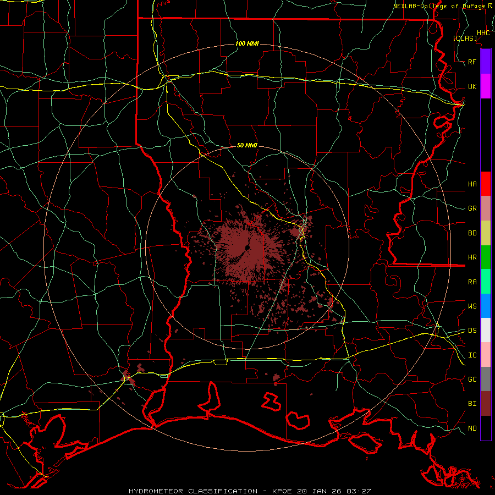Click the HR green legend swatch
Viewport: 495px width, 495px height.
tap(486, 257)
